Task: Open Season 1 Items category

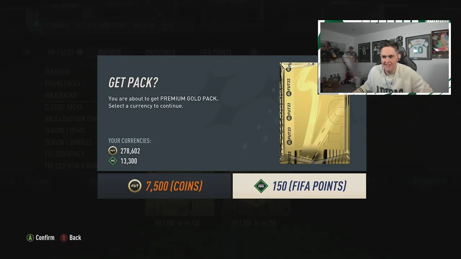Action: point(64,131)
